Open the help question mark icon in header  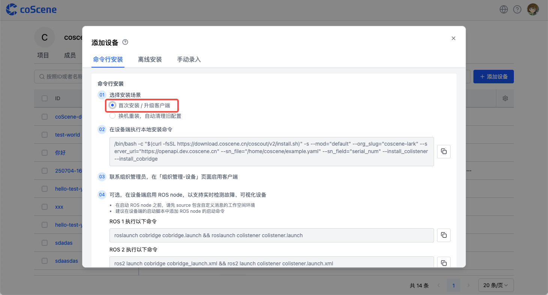pyautogui.click(x=517, y=9)
